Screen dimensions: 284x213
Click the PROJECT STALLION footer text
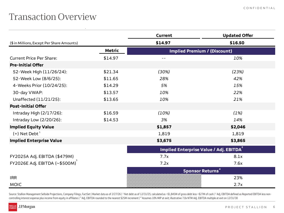[246, 207]
